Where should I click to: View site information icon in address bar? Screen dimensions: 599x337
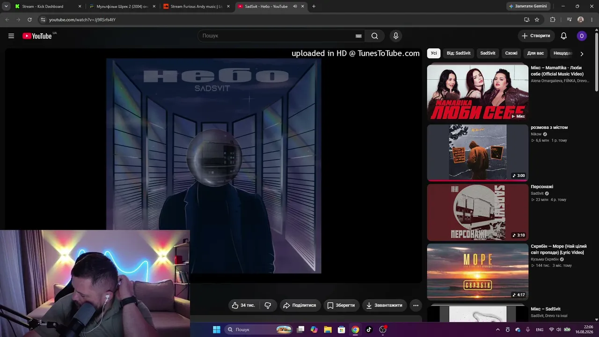(43, 20)
